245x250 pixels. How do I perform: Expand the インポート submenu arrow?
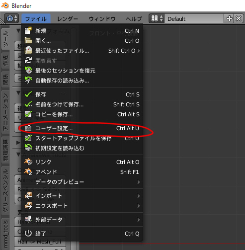click(x=139, y=196)
